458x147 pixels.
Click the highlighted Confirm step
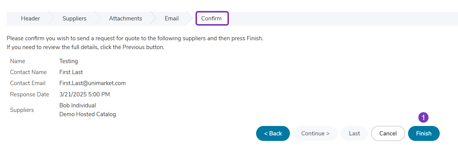coord(212,19)
